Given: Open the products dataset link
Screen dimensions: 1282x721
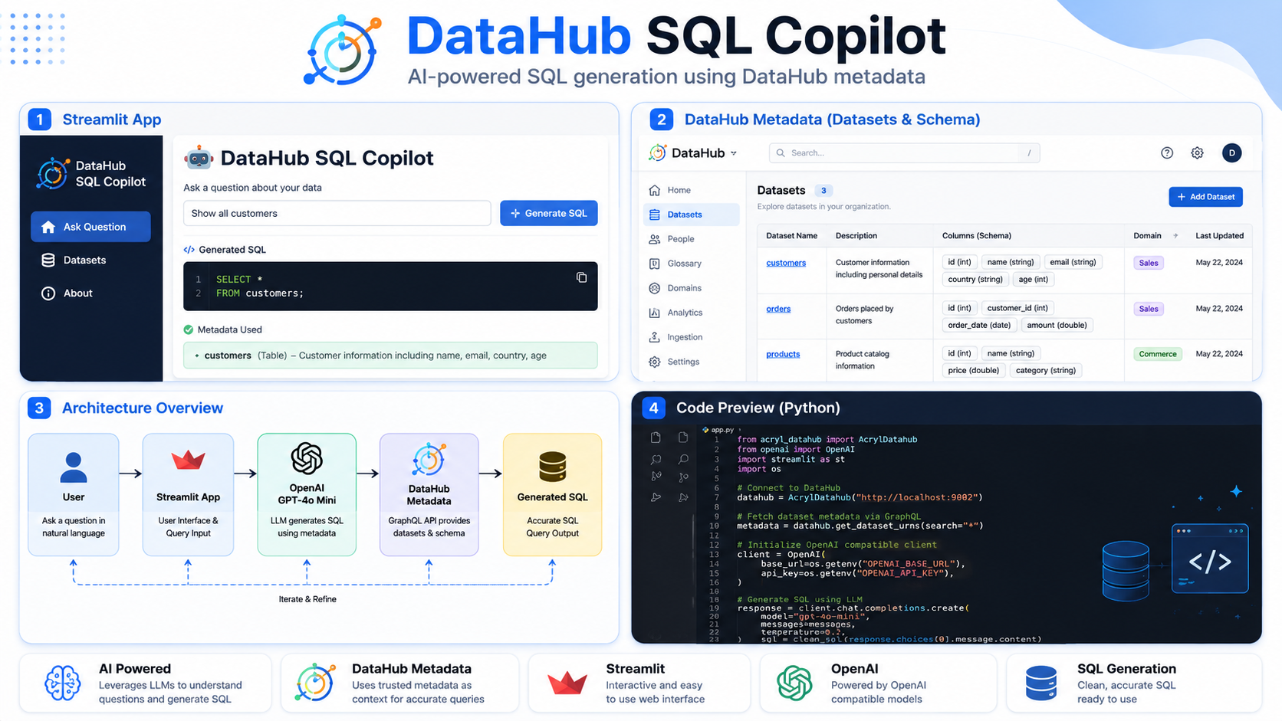Looking at the screenshot, I should 783,354.
